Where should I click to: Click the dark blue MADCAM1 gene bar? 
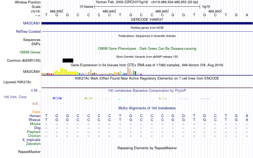coord(147,23)
